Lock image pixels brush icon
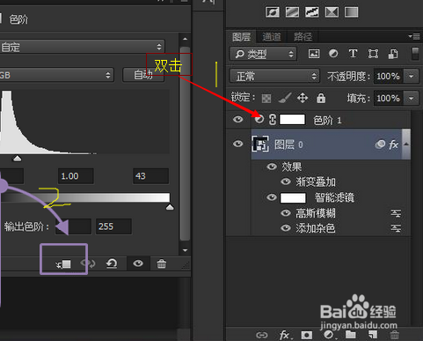 285,98
